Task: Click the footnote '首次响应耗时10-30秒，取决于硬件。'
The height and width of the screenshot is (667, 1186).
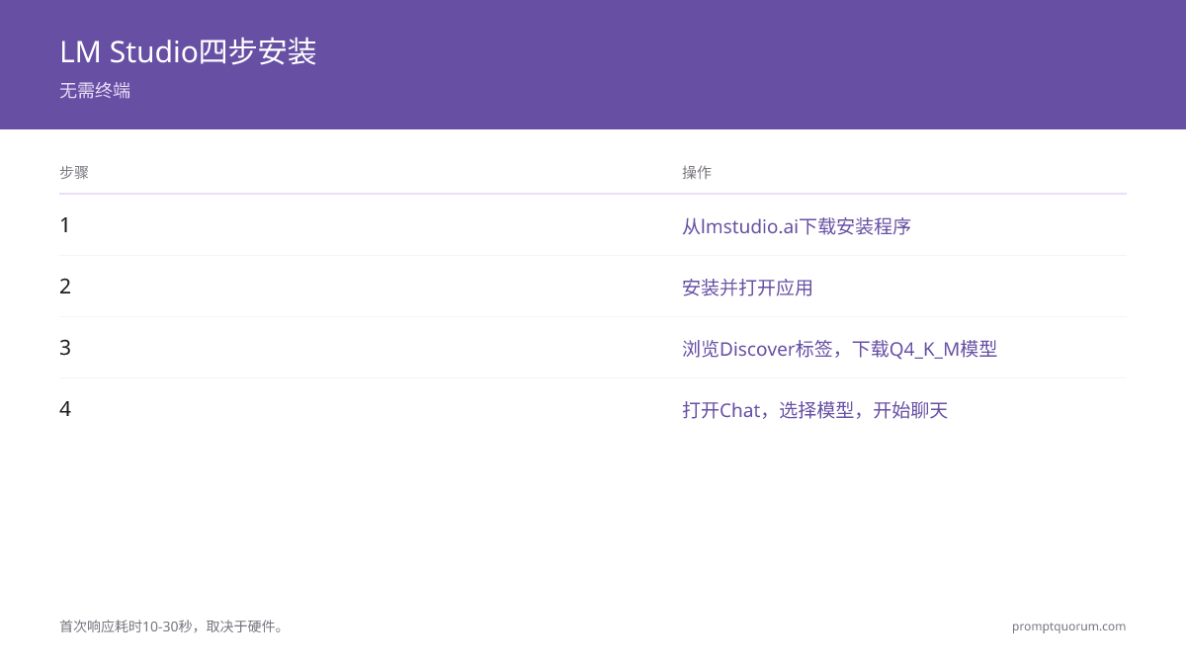Action: point(172,626)
